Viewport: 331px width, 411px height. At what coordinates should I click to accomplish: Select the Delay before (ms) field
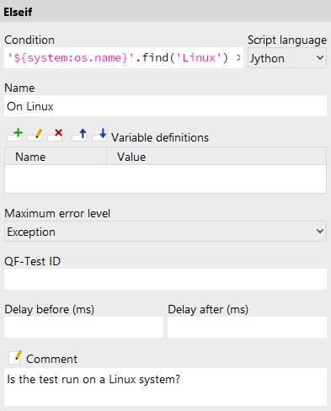pos(83,328)
